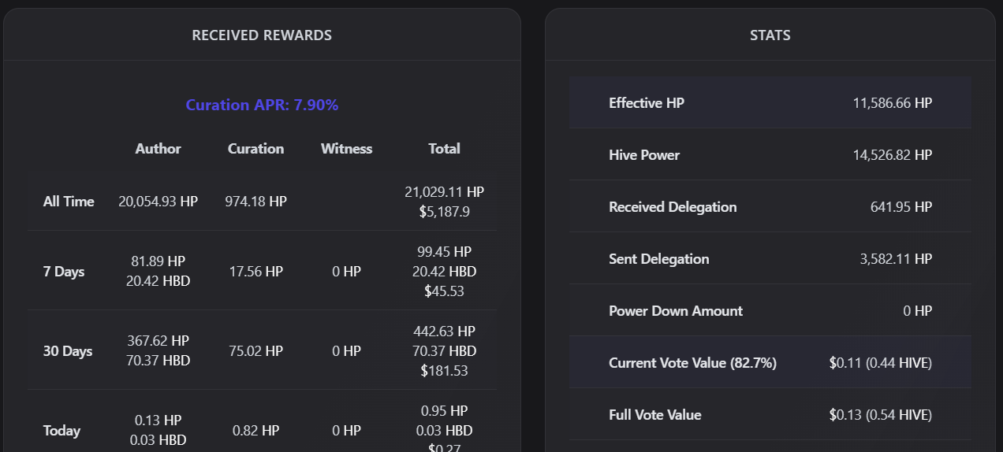Click the 11,586.66 HP value
This screenshot has width=1003, height=452.
pos(893,103)
